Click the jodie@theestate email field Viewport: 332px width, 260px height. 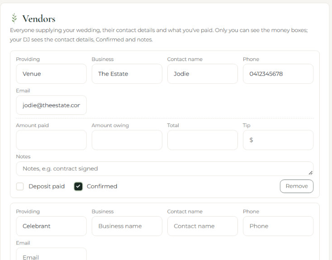tap(51, 105)
